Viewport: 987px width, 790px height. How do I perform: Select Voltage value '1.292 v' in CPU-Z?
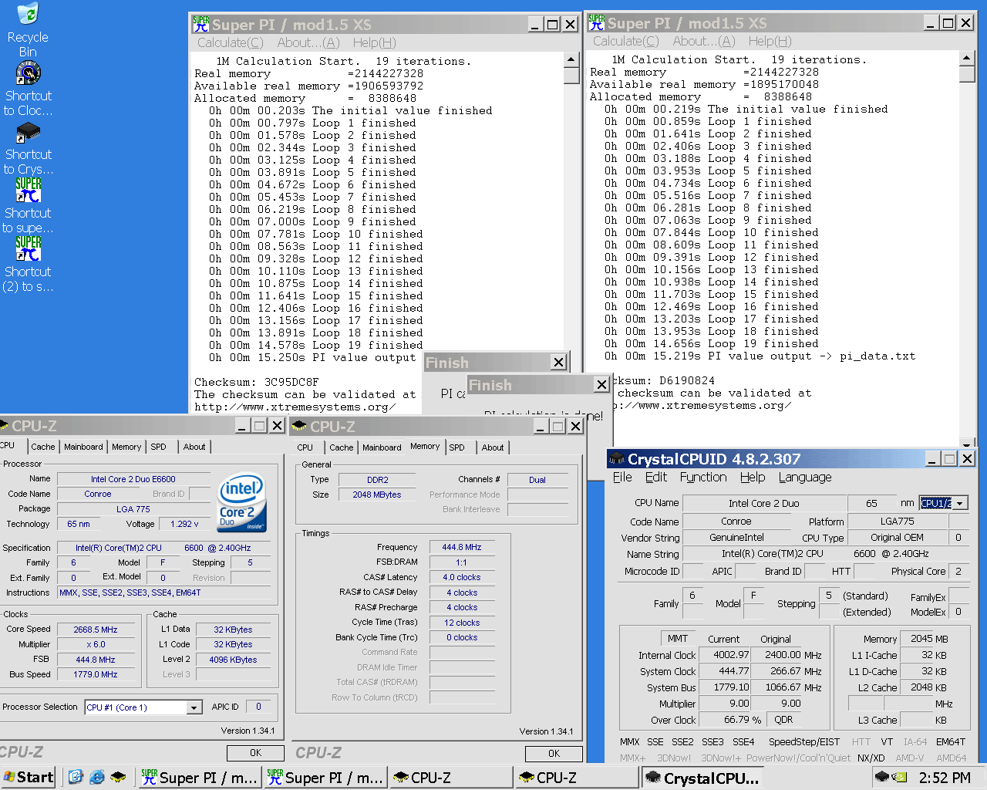point(184,524)
